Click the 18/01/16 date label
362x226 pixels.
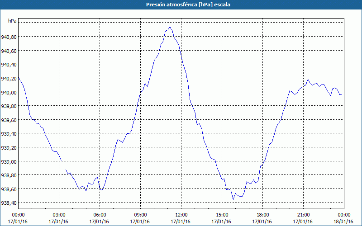pos(344,221)
